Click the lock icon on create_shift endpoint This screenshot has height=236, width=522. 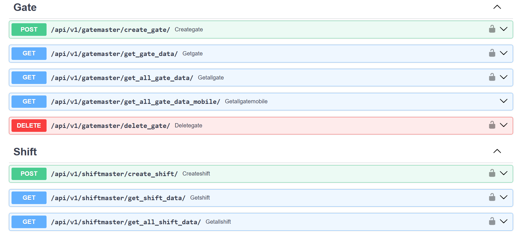[x=492, y=173]
